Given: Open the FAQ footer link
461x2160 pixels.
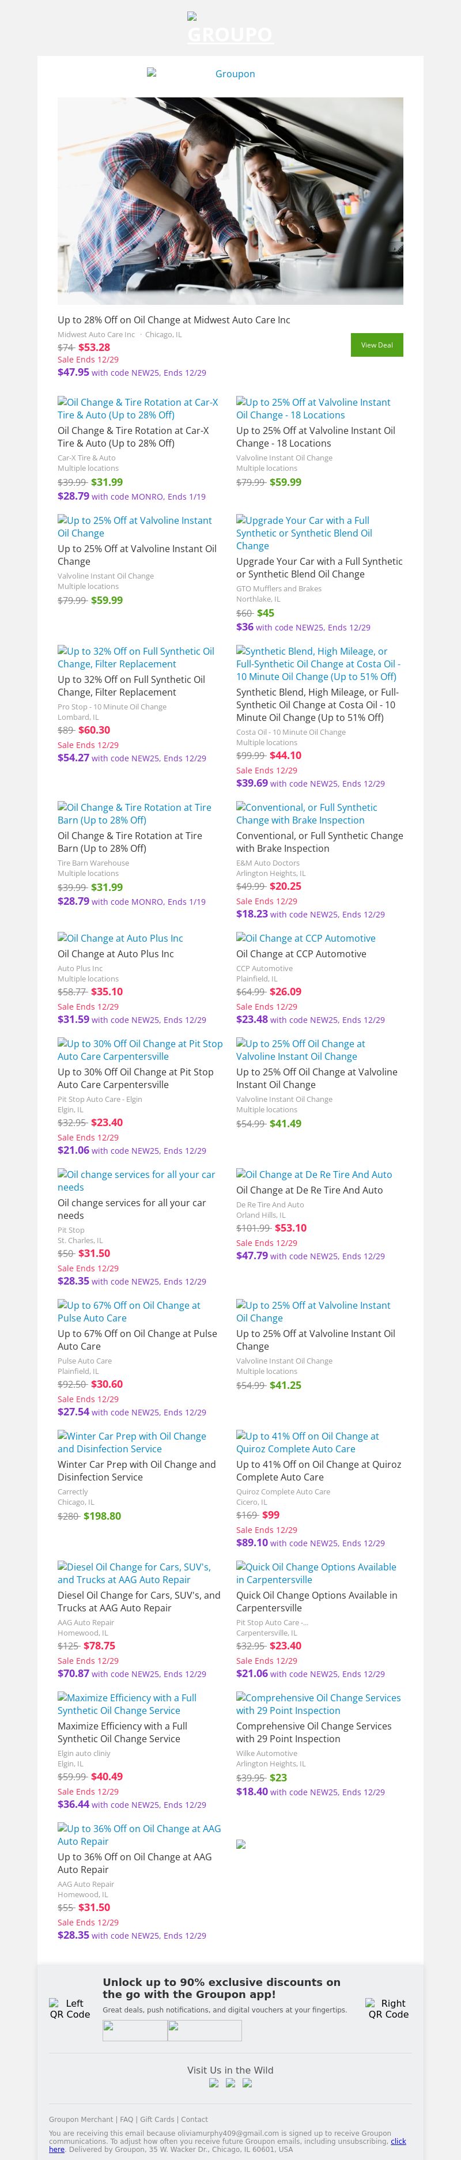Looking at the screenshot, I should point(127,2119).
